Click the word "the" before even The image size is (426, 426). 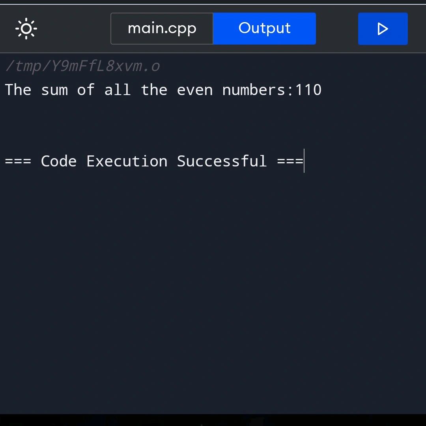pyautogui.click(x=154, y=90)
